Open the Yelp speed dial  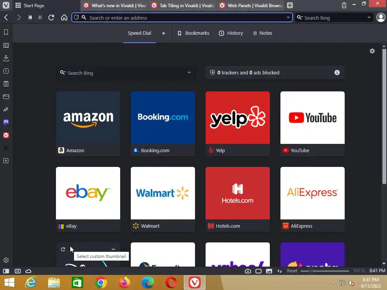coord(238,124)
